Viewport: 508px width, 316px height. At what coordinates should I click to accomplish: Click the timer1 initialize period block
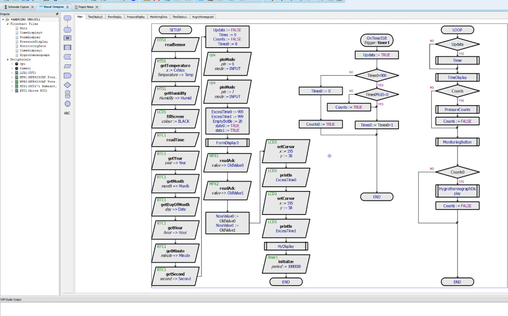click(x=286, y=264)
